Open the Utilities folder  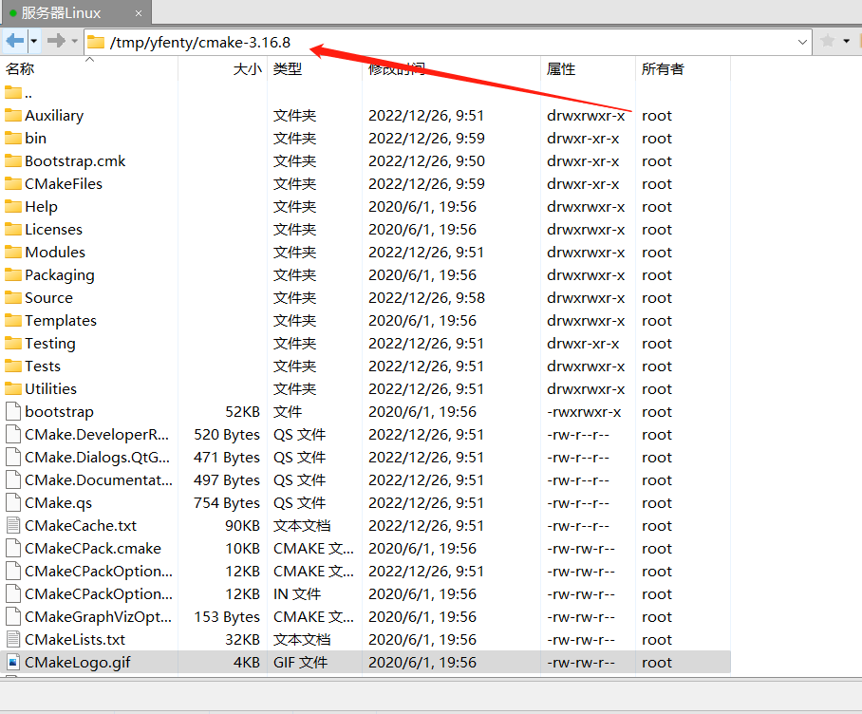[50, 388]
